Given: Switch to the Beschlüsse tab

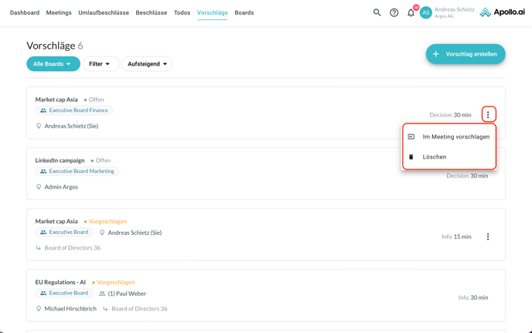Looking at the screenshot, I should (x=152, y=12).
